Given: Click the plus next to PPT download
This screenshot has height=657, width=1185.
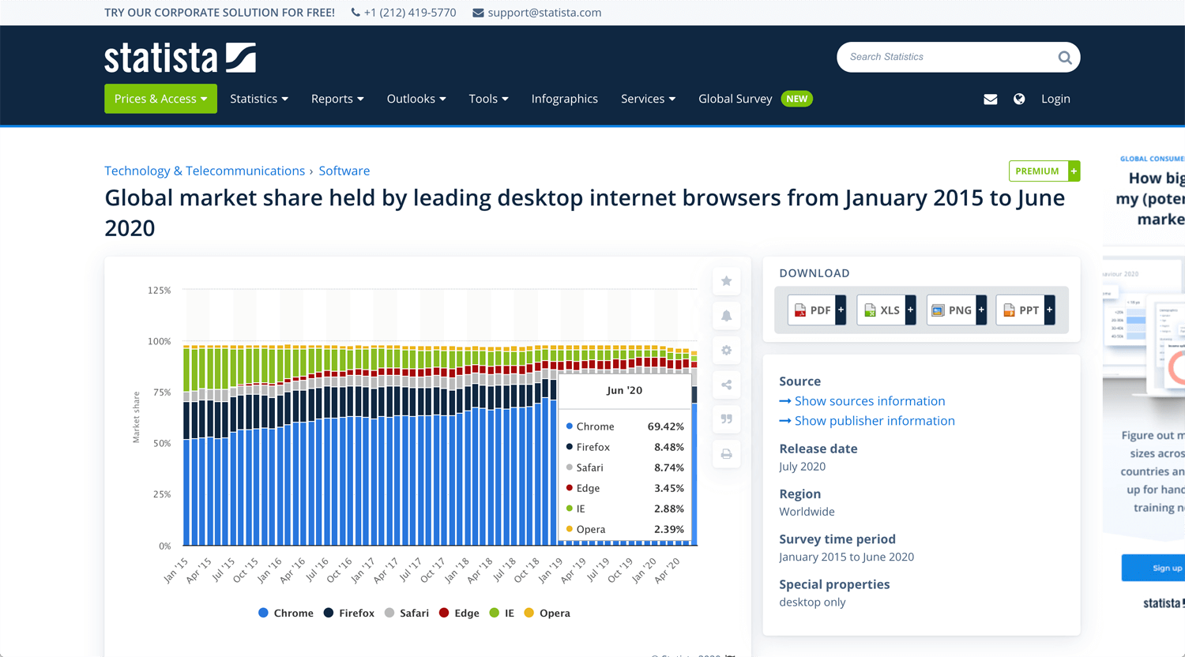Looking at the screenshot, I should pos(1049,310).
